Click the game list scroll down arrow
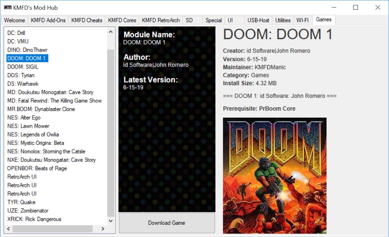This screenshot has width=389, height=237. click(x=111, y=221)
